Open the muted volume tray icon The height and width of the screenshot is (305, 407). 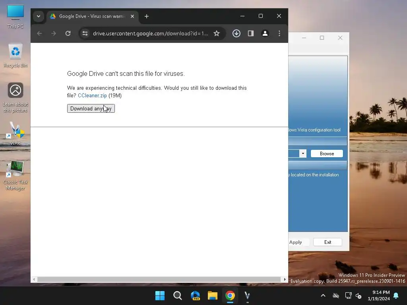359,295
